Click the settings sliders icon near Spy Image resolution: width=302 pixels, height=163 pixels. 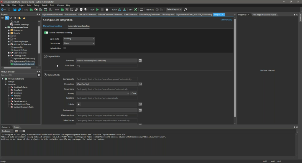(x=141, y=9)
